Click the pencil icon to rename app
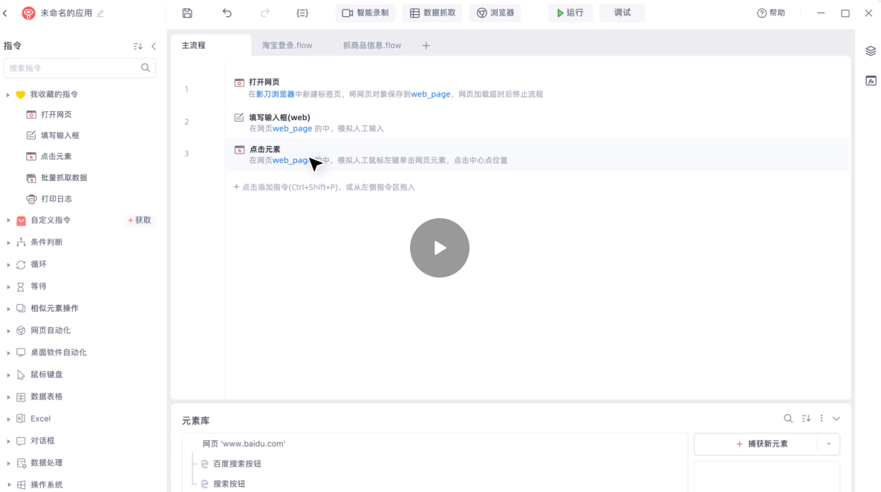The image size is (881, 492). pyautogui.click(x=101, y=13)
